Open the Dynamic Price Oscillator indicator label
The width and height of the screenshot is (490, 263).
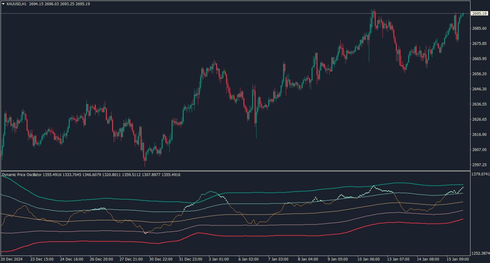point(21,175)
